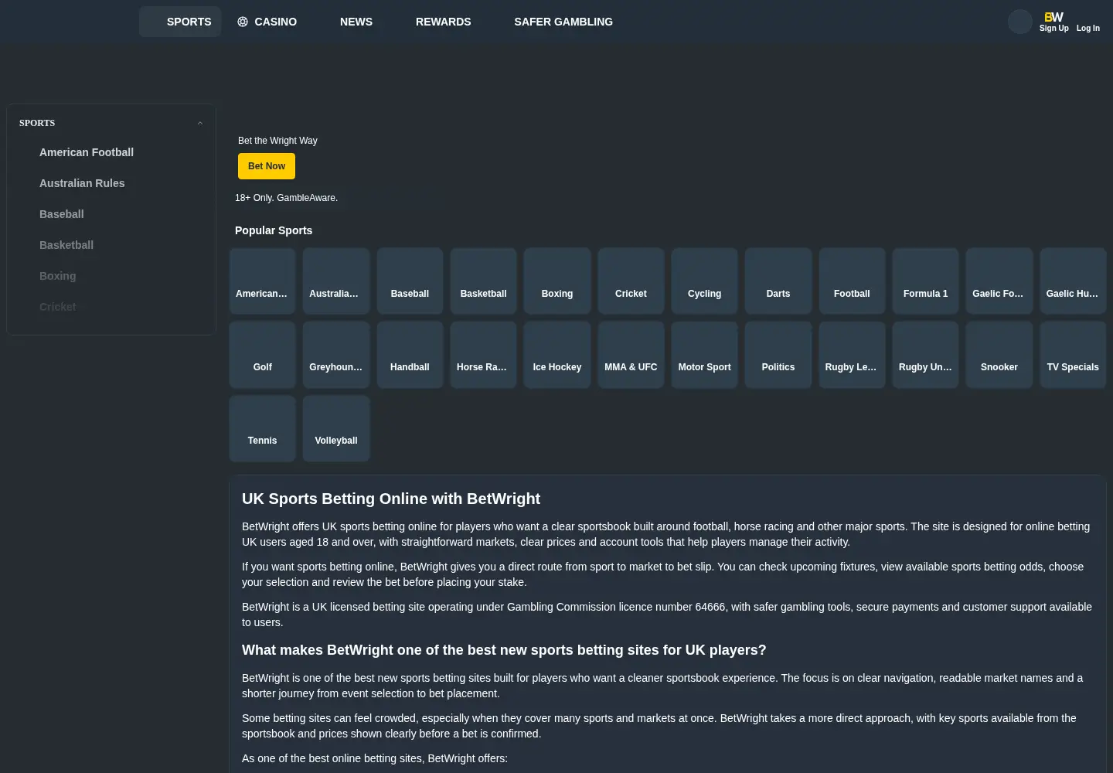The height and width of the screenshot is (773, 1113).
Task: Click the Log In link
Action: pyautogui.click(x=1087, y=28)
